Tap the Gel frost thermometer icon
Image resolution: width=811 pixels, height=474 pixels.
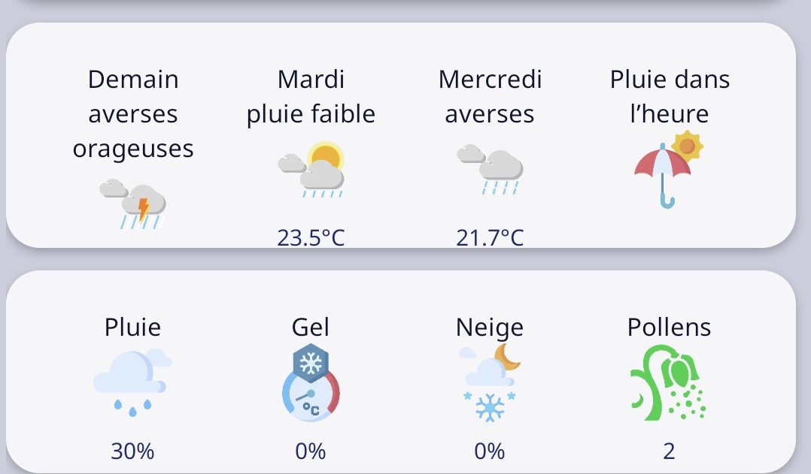point(311,382)
